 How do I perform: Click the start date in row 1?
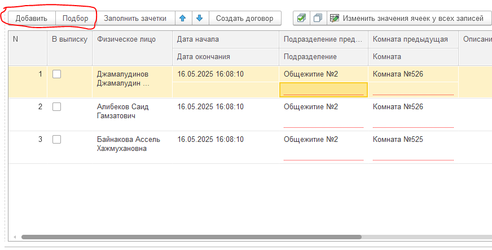[x=210, y=74]
